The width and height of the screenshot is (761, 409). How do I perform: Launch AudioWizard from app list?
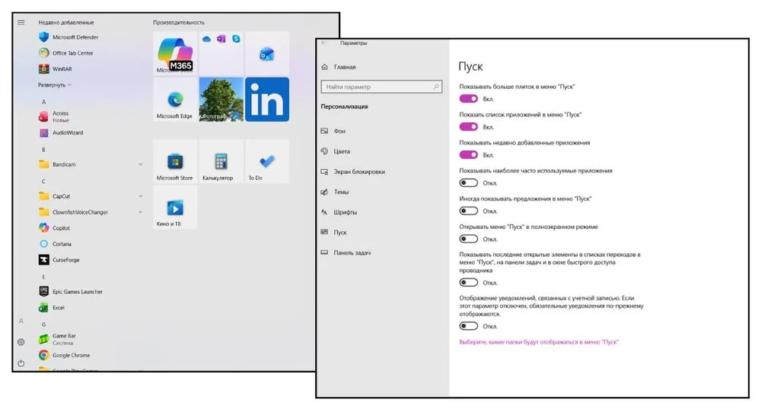pyautogui.click(x=61, y=133)
